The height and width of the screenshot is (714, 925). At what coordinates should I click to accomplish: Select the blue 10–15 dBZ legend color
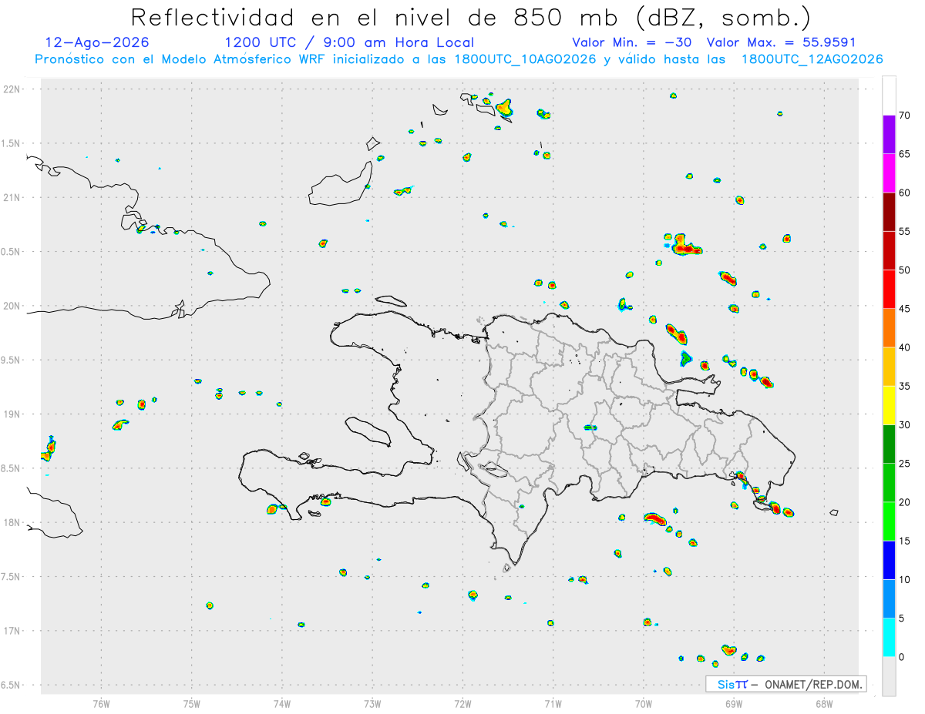click(x=889, y=560)
